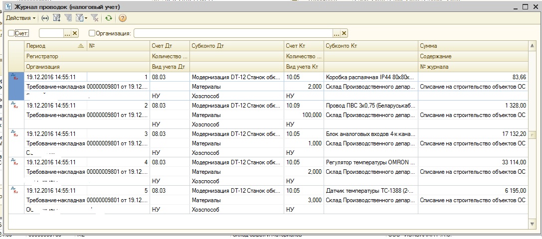
Task: Click Провод ПВС 3х0,75 cell
Action: click(371, 106)
